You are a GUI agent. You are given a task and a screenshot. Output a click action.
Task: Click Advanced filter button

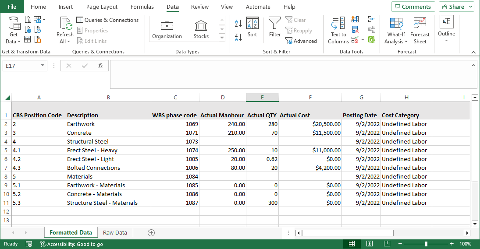[x=301, y=41]
